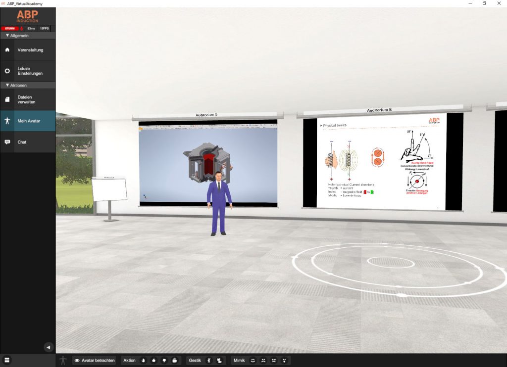This screenshot has width=507, height=367.
Task: Select the sad face Mimik icon
Action: (x=263, y=361)
